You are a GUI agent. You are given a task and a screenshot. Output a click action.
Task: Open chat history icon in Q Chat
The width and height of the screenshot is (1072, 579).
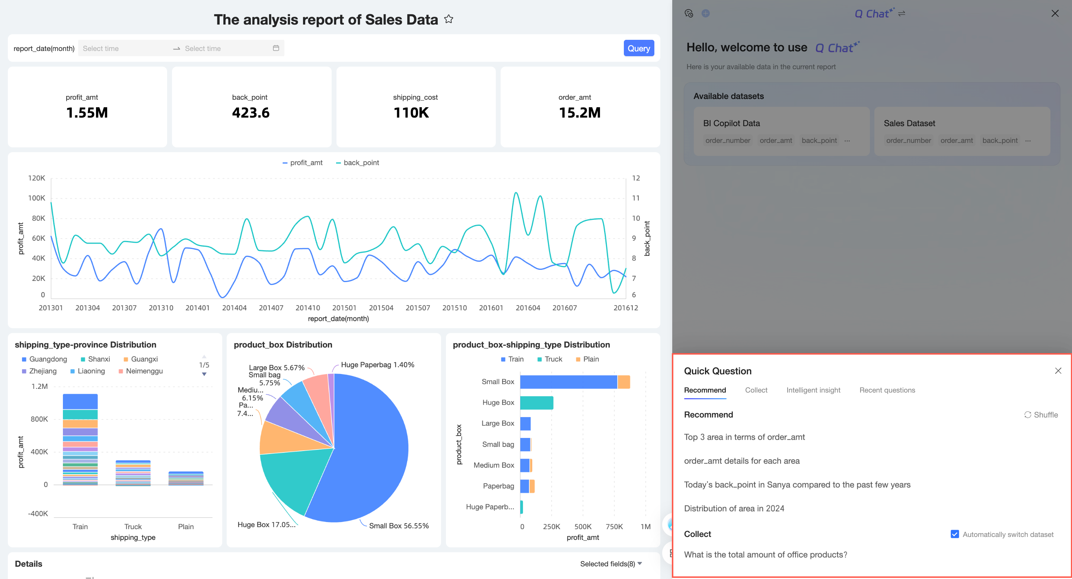click(x=689, y=14)
